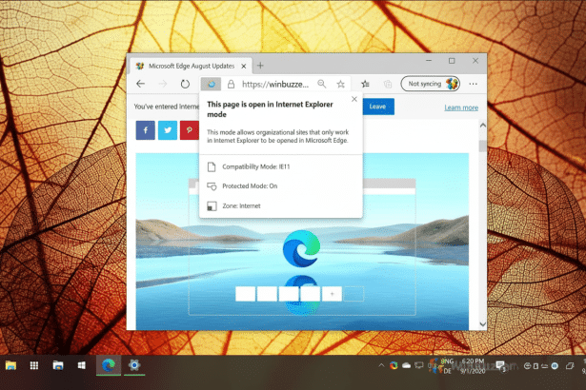This screenshot has height=390, width=586.
Task: Click the OneDrive cloud tray icon
Action: click(x=406, y=365)
